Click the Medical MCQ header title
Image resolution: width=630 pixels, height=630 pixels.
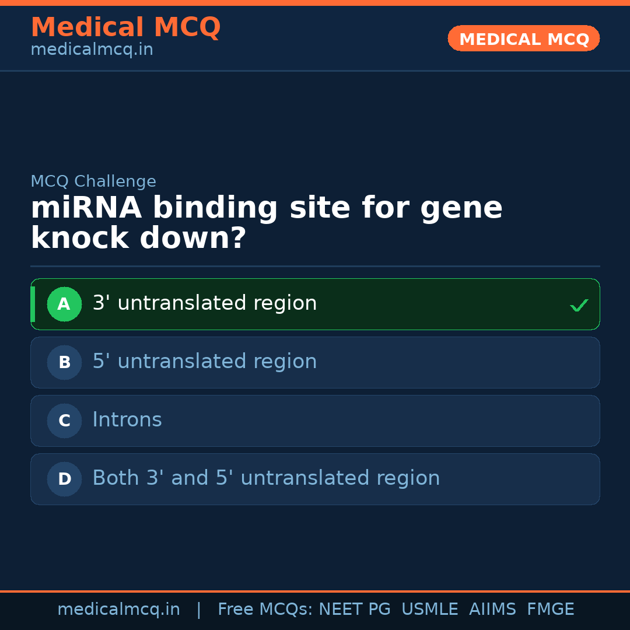125,27
